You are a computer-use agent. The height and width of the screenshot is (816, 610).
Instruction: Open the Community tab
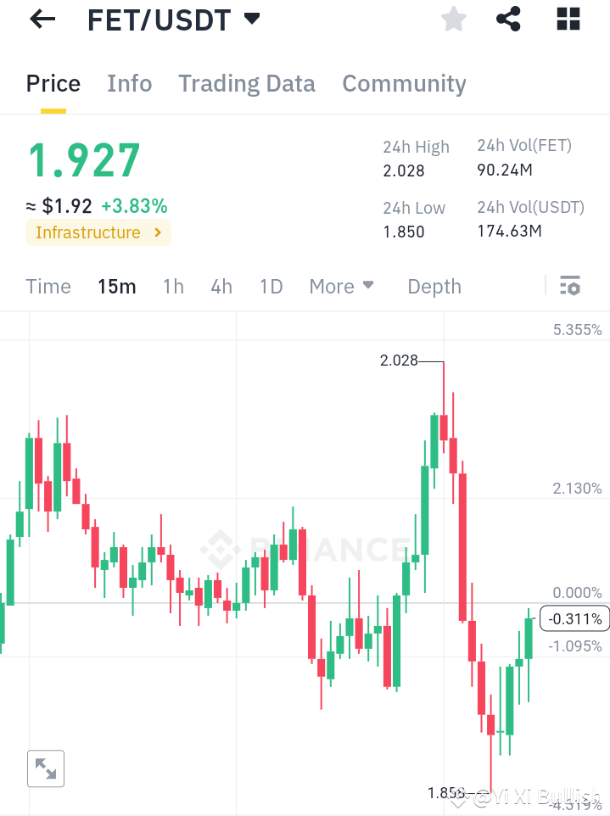click(x=404, y=83)
